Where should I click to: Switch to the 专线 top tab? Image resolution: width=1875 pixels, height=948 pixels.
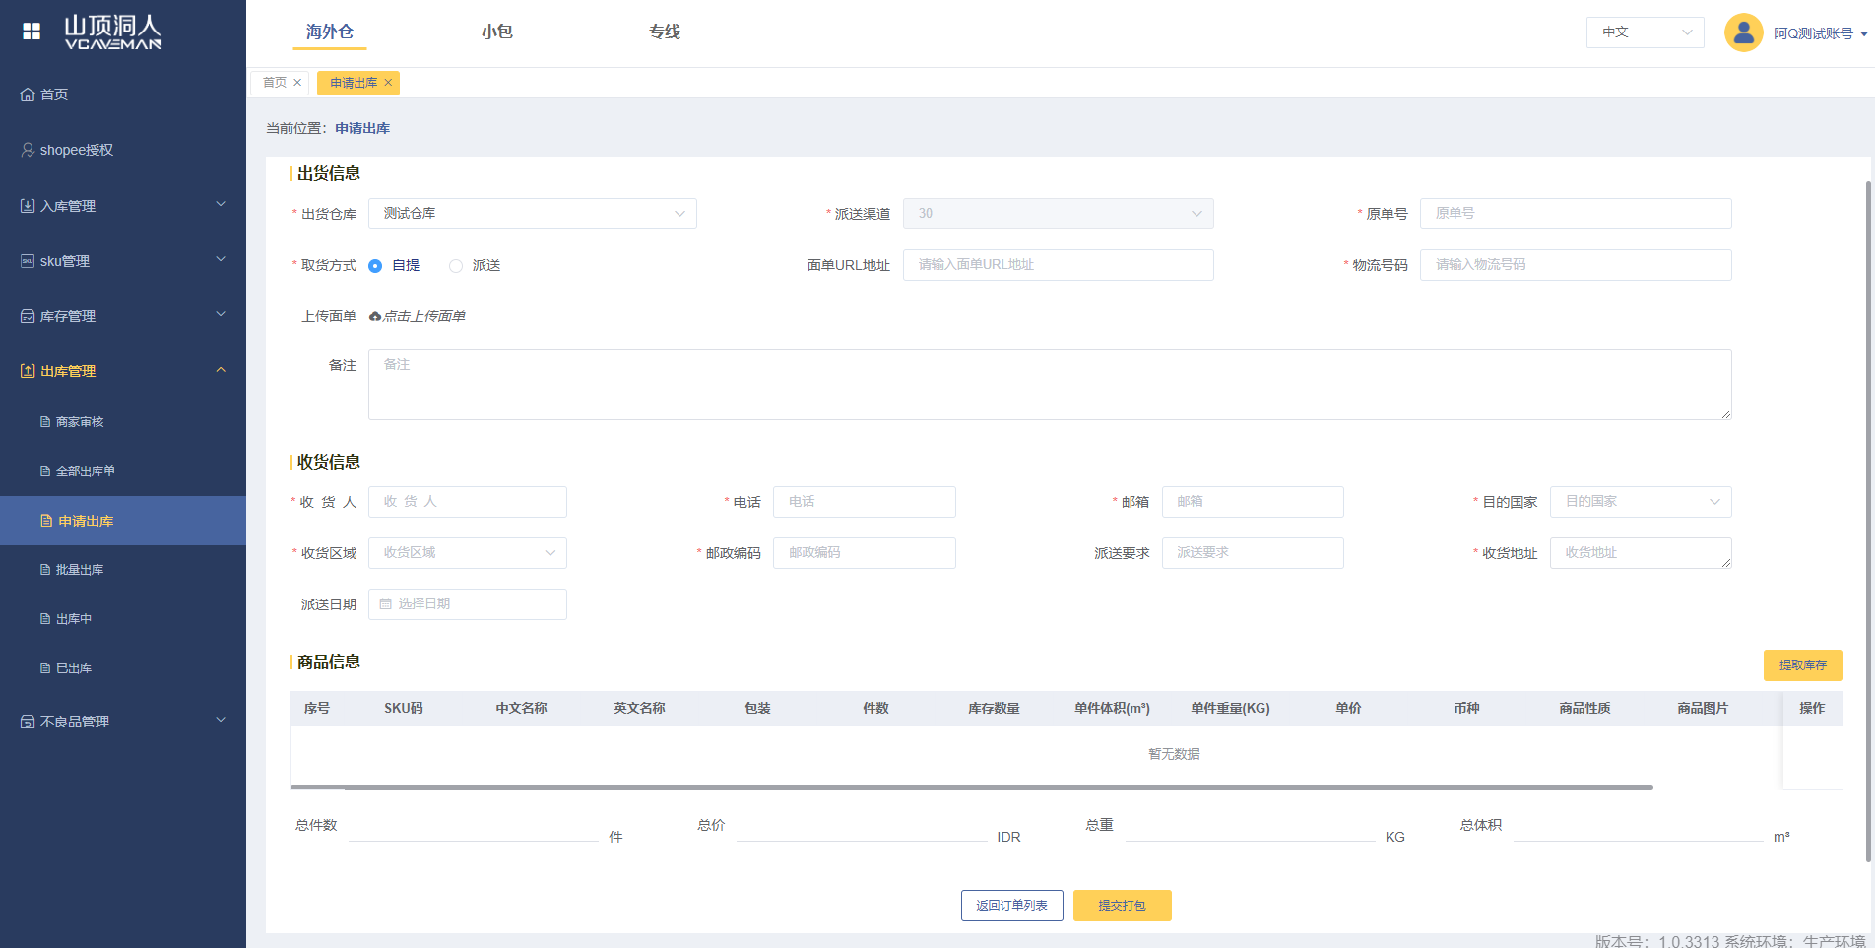click(665, 32)
